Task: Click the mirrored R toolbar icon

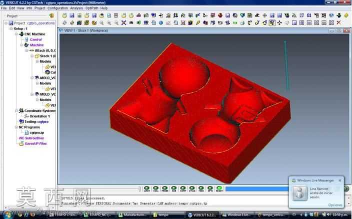Action: coord(146,22)
